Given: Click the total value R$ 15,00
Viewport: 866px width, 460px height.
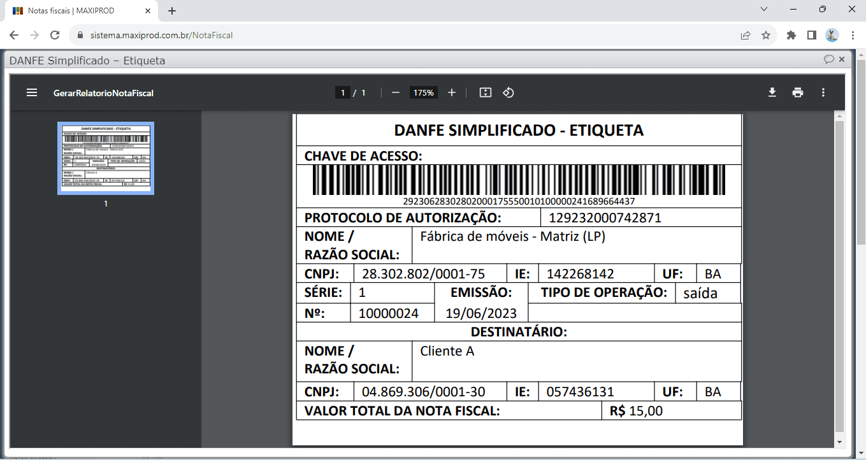Looking at the screenshot, I should pos(636,411).
